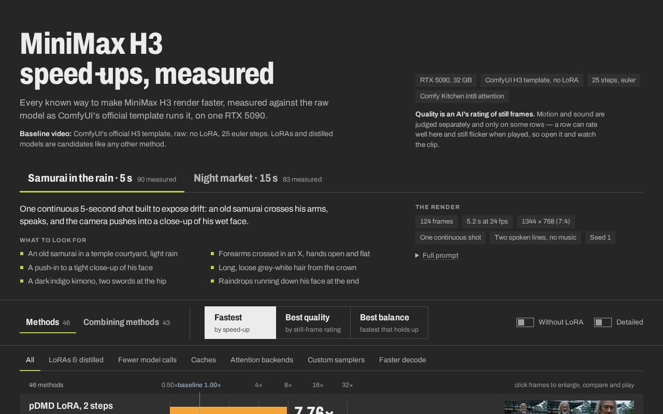The width and height of the screenshot is (663, 414).
Task: Click the MiniMax H3 speed-ups heading
Action: click(147, 58)
